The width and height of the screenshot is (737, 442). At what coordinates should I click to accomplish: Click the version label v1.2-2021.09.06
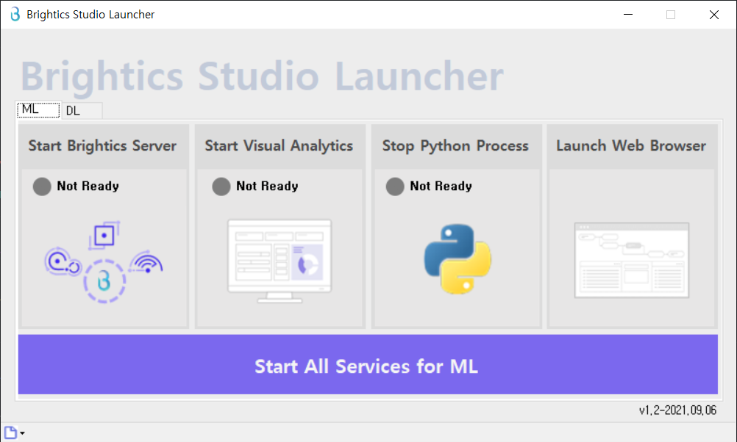click(x=677, y=410)
